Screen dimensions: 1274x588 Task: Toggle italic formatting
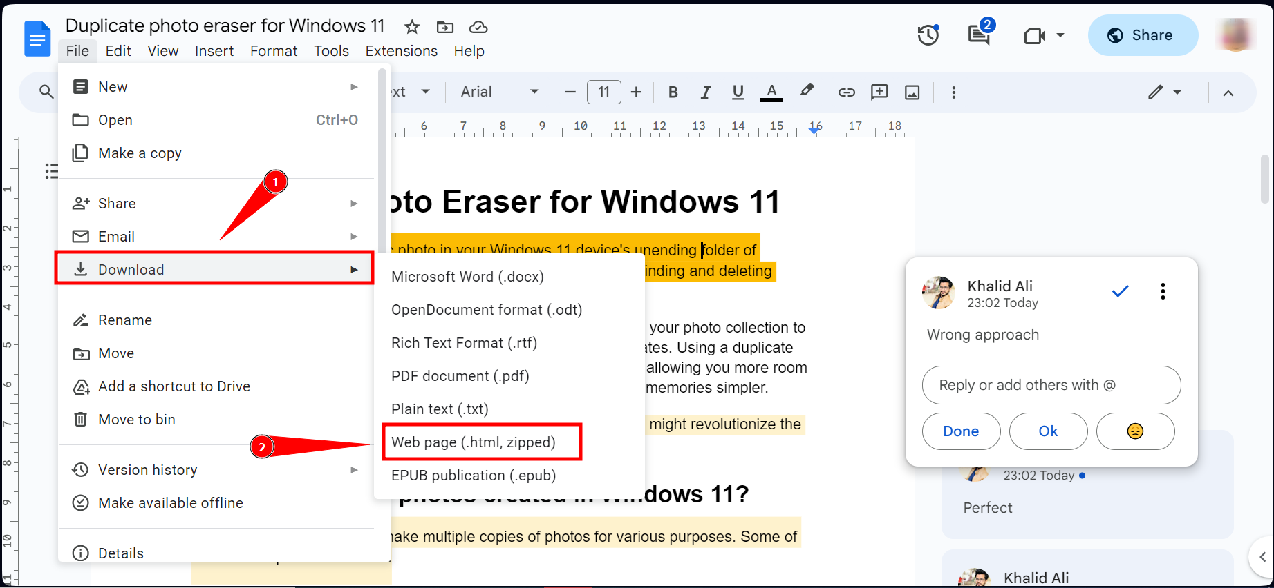(x=706, y=92)
